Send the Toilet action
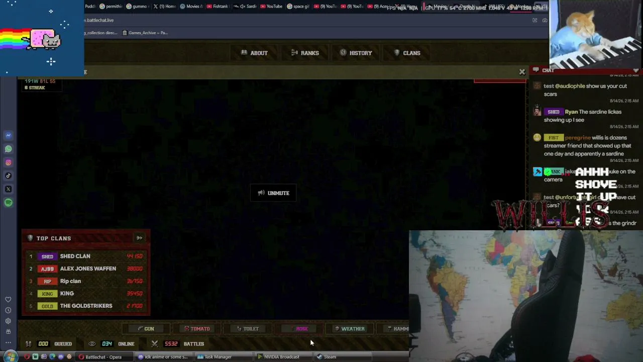Viewport: 643px width, 362px height. (x=248, y=329)
